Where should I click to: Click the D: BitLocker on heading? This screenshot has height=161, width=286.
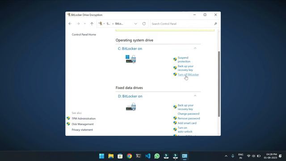130,96
